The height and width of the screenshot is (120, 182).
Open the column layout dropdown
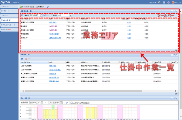coord(40,7)
